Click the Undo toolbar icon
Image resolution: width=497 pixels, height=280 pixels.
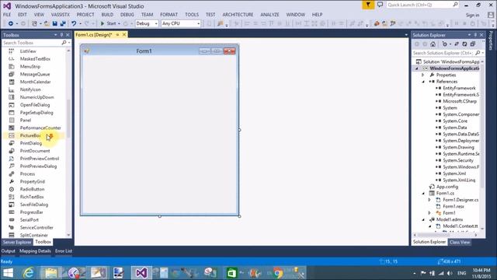tap(74, 23)
